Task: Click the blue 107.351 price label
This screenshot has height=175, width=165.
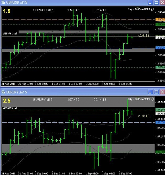Action: 160,122
